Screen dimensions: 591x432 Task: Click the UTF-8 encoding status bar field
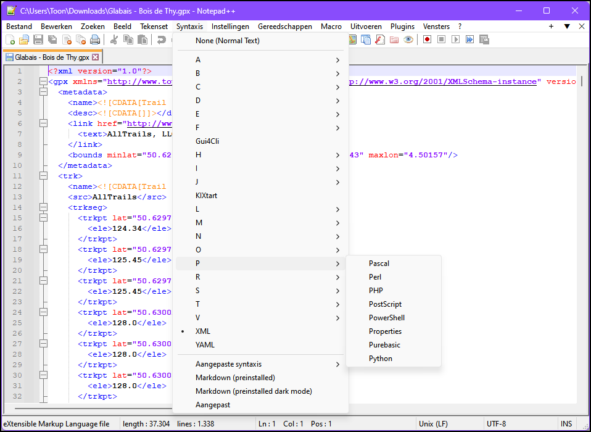497,424
